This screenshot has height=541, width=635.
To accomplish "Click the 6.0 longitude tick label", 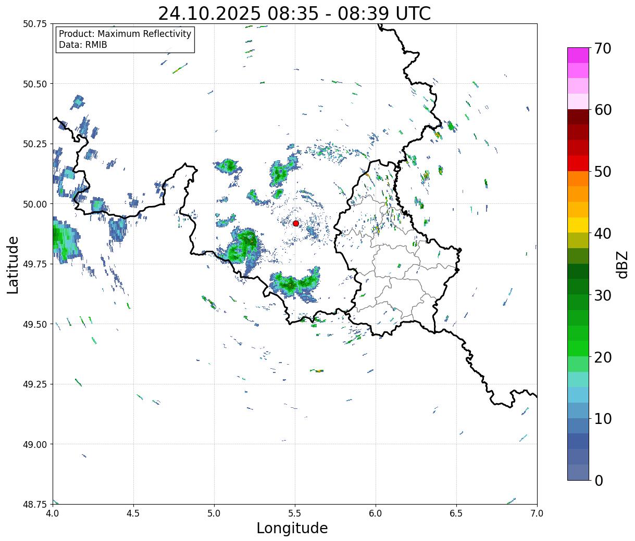I will (x=376, y=513).
